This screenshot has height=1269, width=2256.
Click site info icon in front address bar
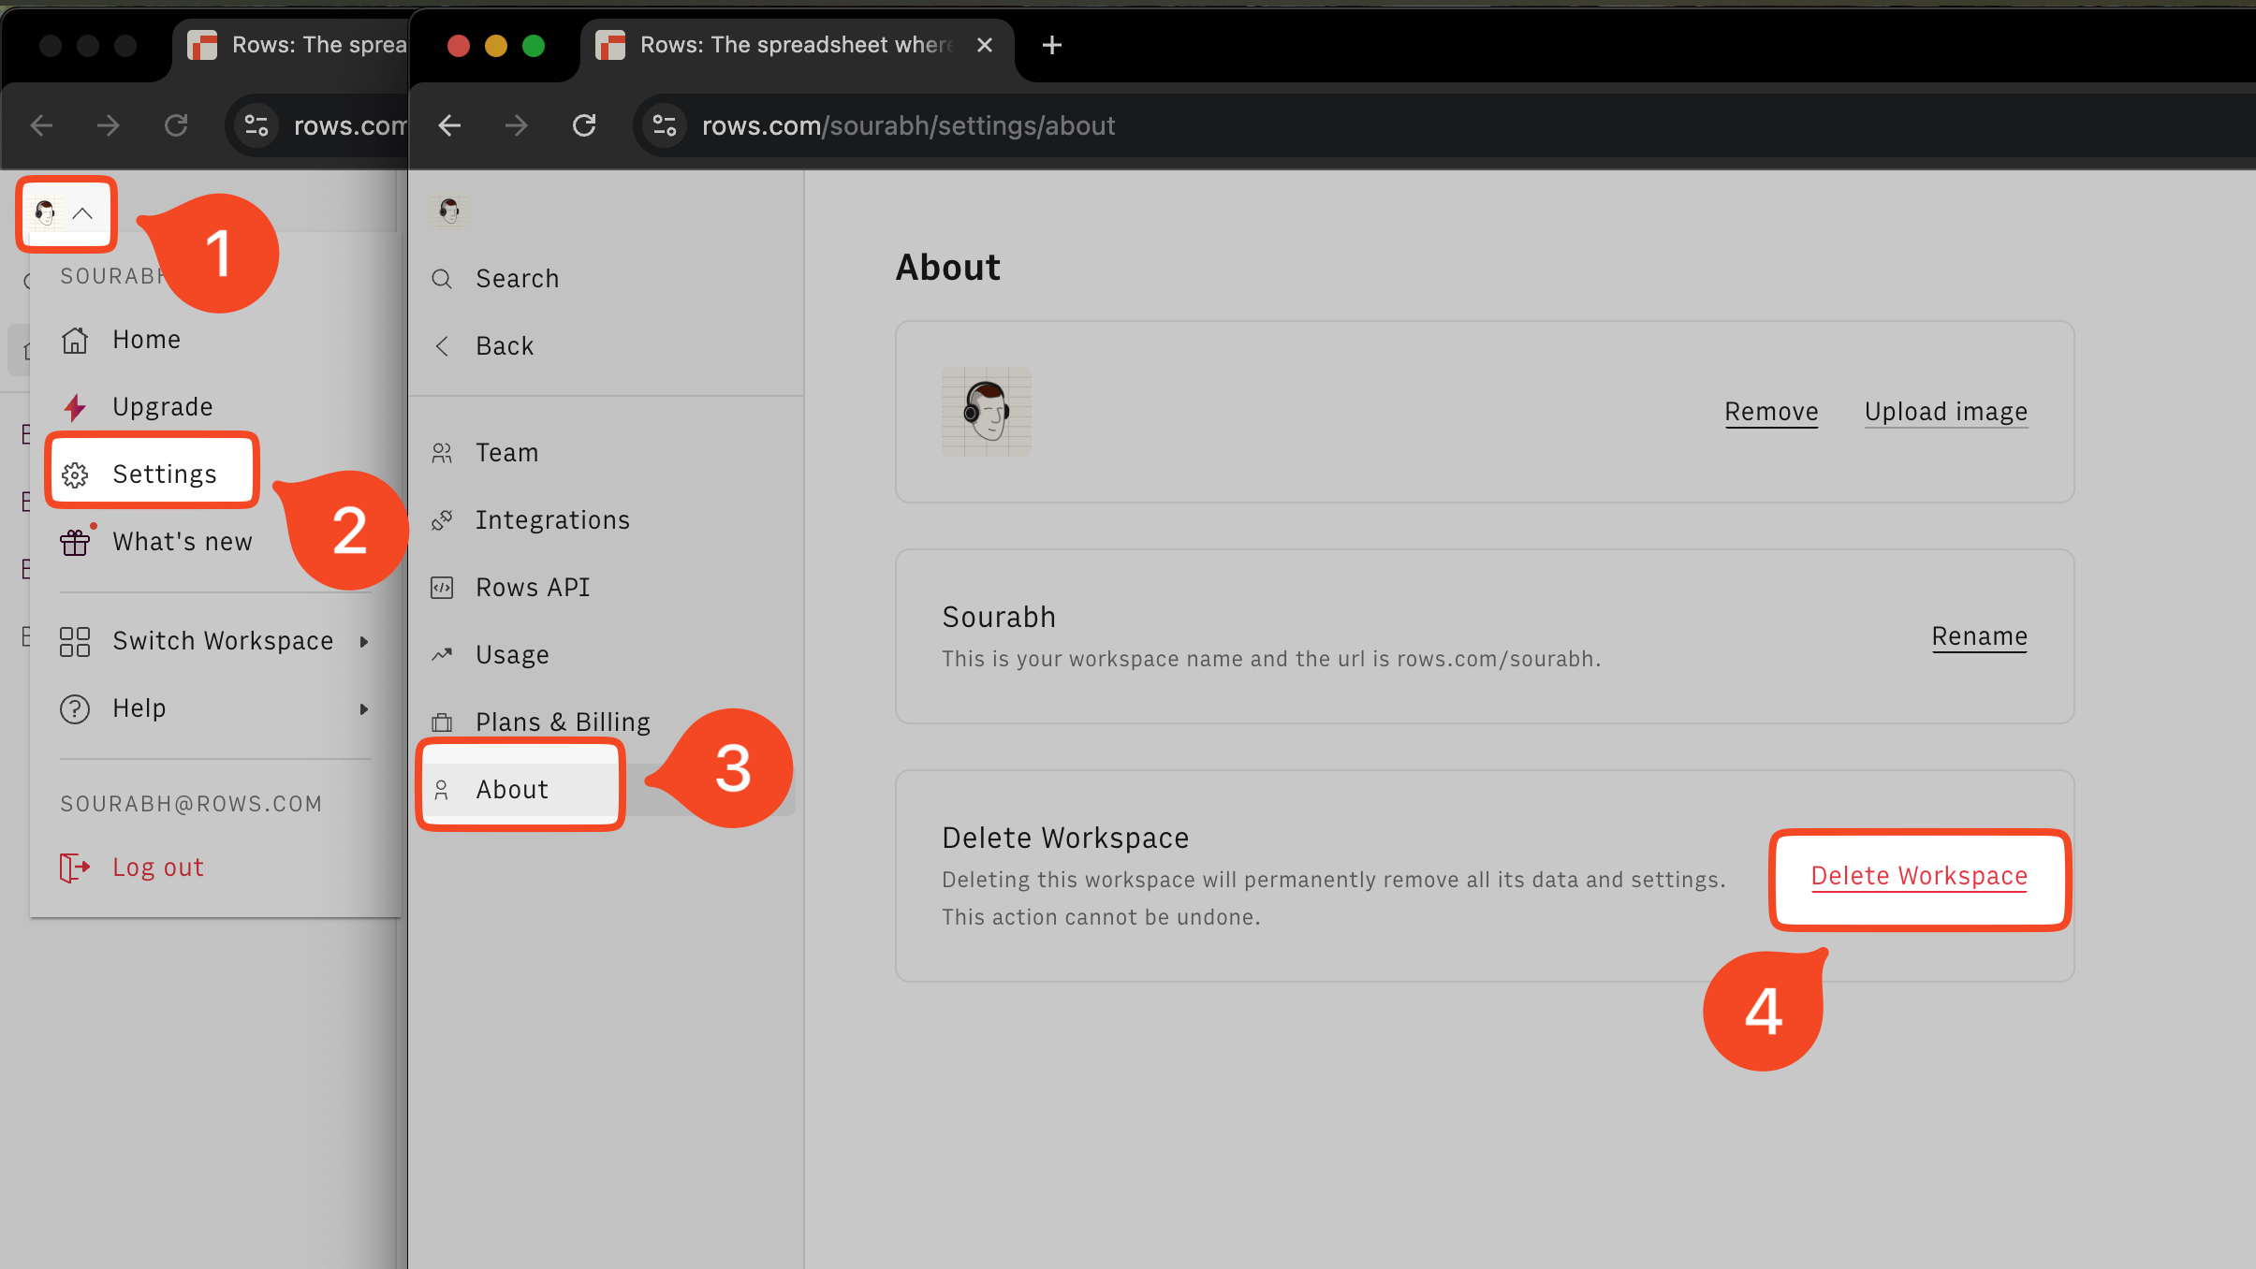pyautogui.click(x=665, y=125)
